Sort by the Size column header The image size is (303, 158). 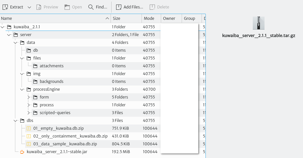[x=126, y=19]
